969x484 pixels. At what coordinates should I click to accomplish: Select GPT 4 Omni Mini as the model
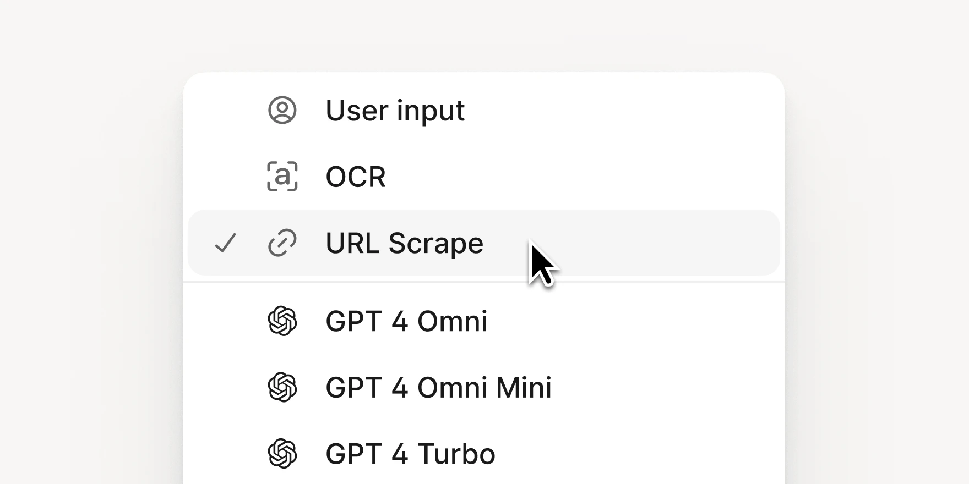coord(439,388)
